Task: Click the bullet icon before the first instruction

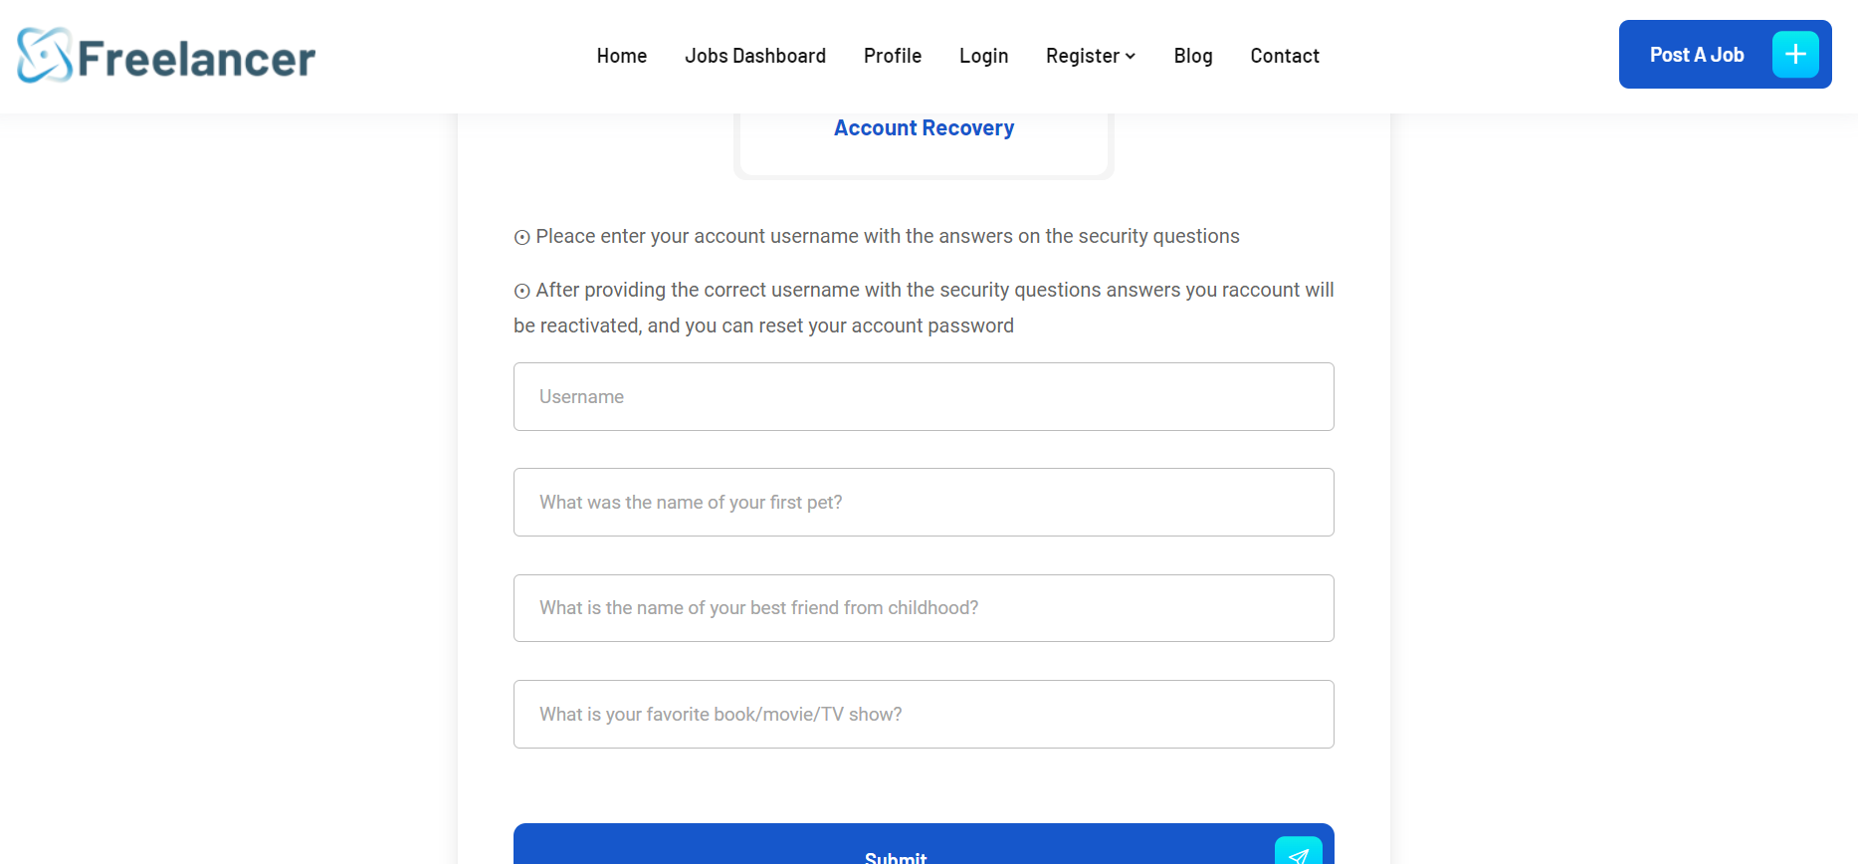Action: coord(521,237)
